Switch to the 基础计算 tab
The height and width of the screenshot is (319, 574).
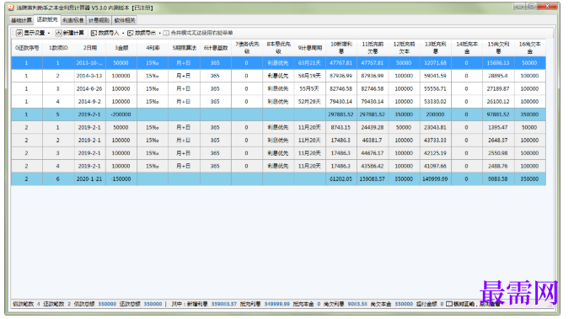[22, 20]
